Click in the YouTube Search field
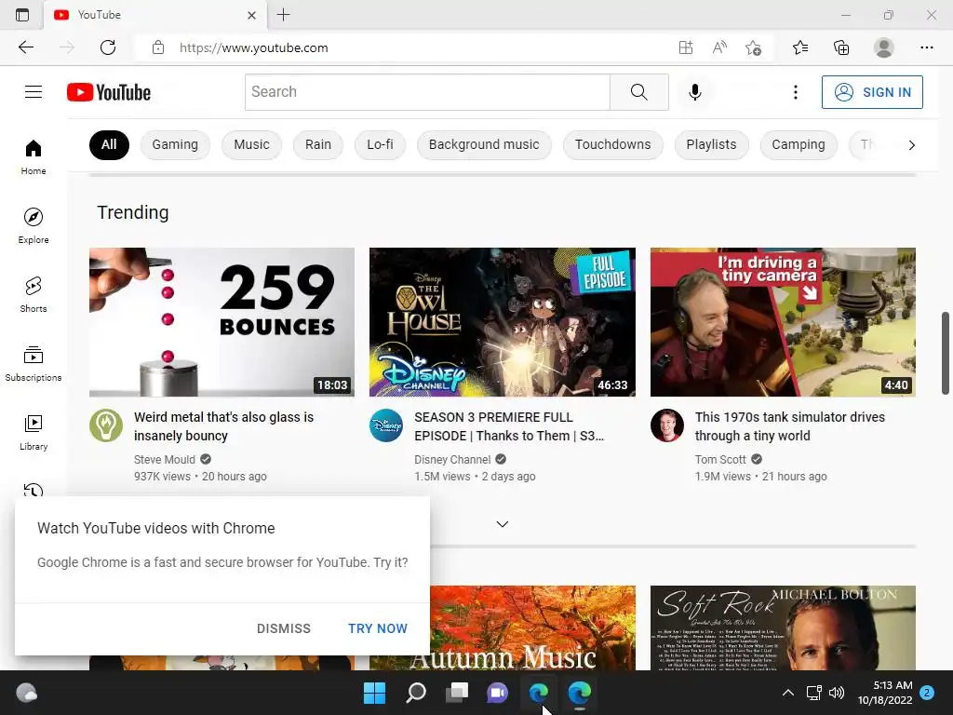The image size is (953, 715). click(427, 92)
